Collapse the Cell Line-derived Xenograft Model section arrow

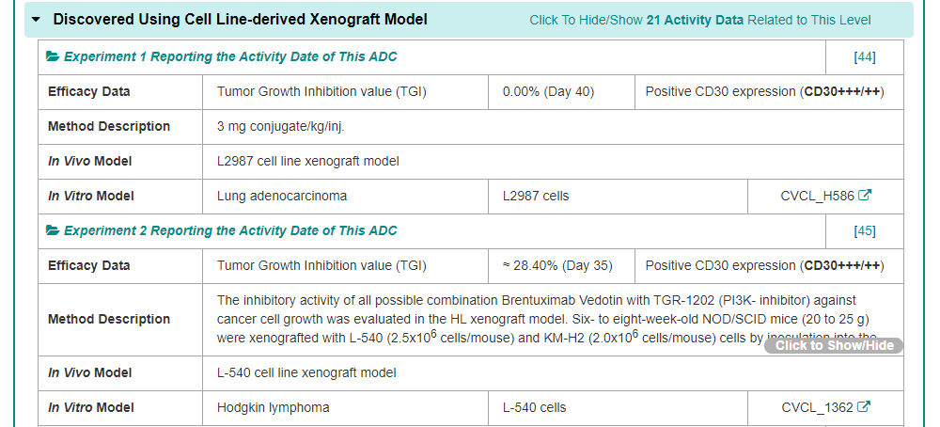pos(36,19)
